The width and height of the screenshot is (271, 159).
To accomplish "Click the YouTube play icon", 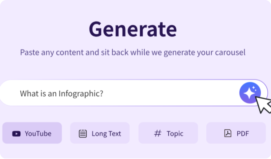I will (16, 134).
